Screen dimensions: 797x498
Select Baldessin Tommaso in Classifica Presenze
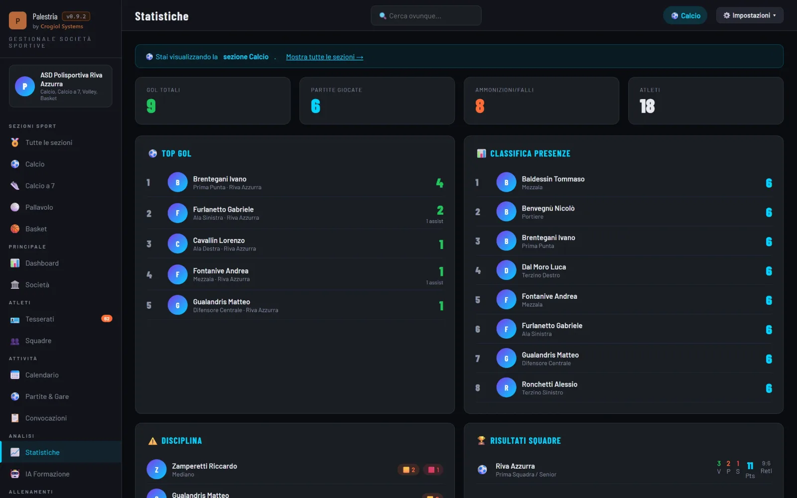624,183
